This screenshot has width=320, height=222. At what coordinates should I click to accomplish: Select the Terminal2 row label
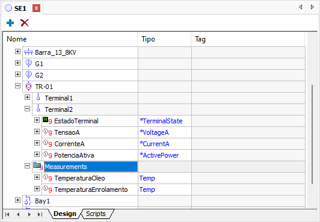click(59, 109)
